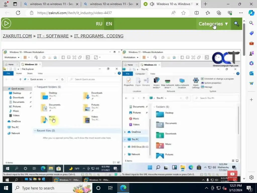
Task: Click the Edge icon on the taskbar
Action: click(x=123, y=188)
